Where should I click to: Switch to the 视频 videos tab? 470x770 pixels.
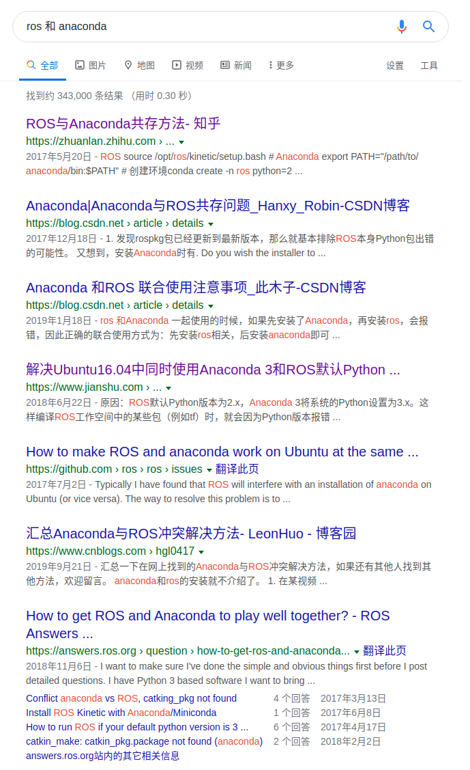click(x=188, y=66)
